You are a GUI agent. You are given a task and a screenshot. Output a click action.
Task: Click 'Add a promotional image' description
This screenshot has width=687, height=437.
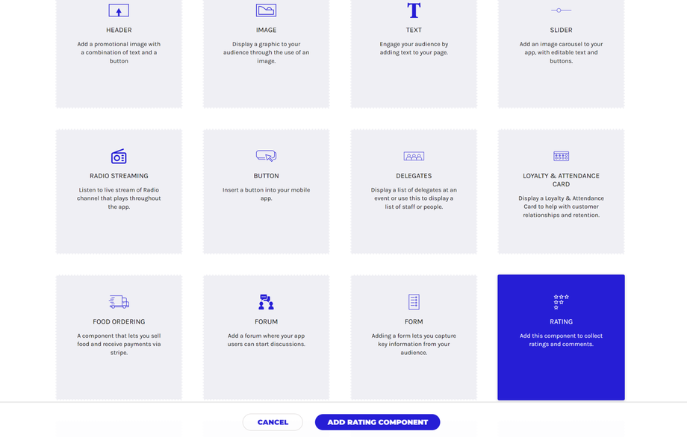119,52
